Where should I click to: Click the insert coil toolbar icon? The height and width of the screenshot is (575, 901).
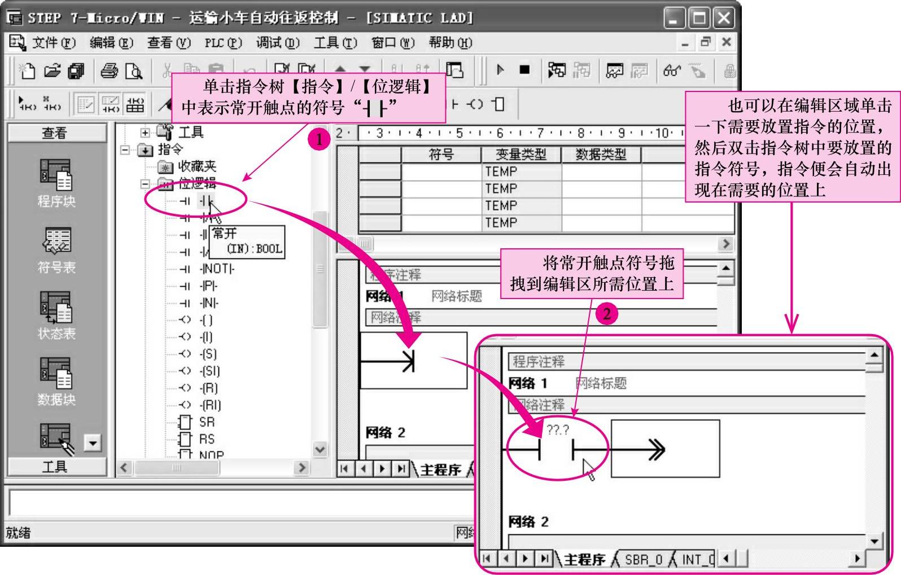pos(475,104)
